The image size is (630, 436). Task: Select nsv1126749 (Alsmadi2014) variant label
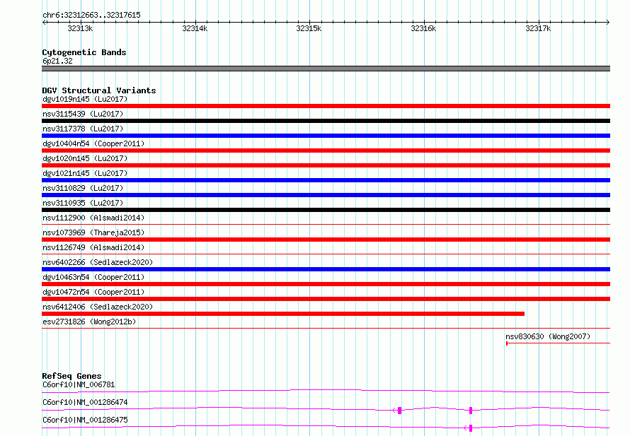(x=93, y=247)
